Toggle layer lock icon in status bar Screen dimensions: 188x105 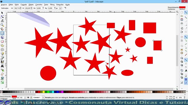click(x=31, y=97)
